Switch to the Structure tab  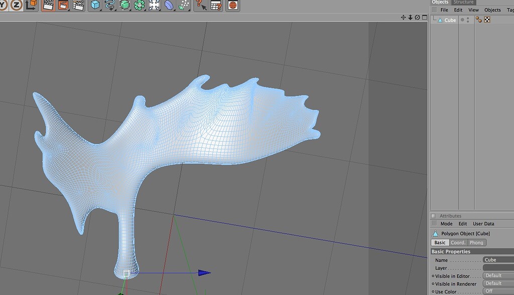point(463,2)
